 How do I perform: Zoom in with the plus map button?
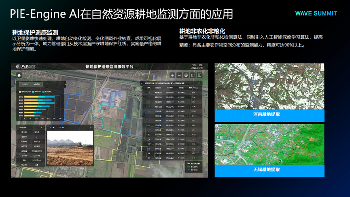pos(172,75)
